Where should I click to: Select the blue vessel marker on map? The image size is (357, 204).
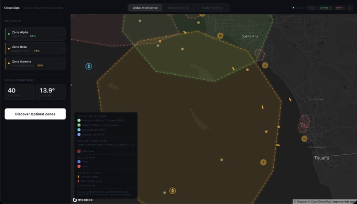coord(89,66)
